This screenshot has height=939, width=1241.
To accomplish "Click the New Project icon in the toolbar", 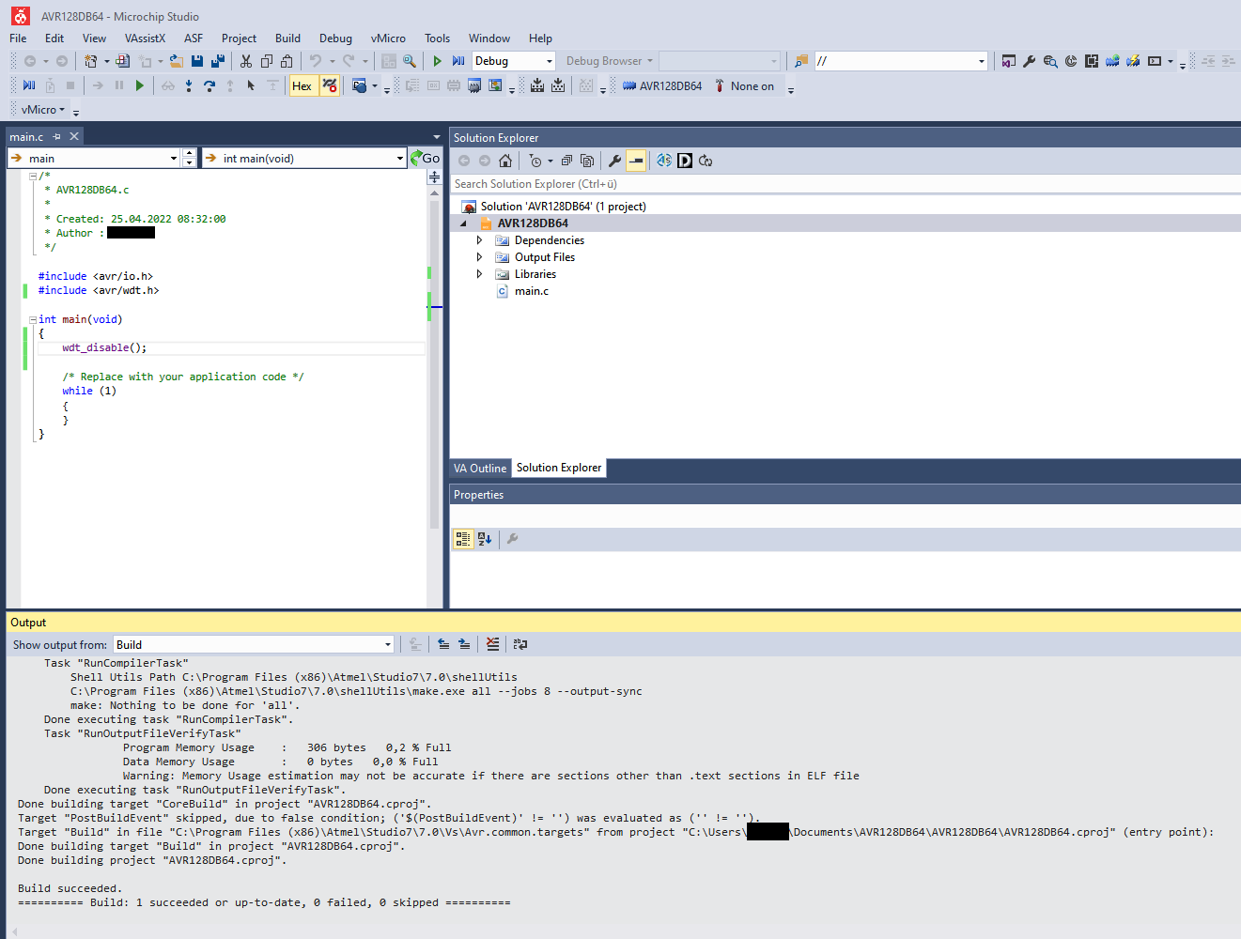I will click(91, 61).
